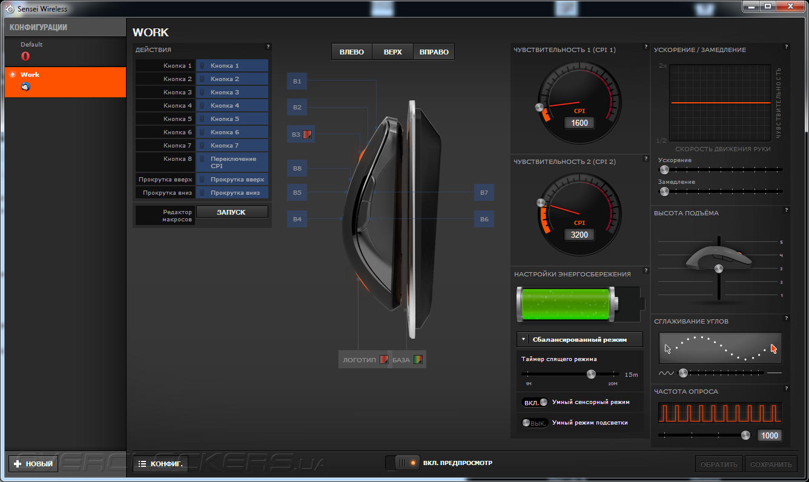The height and width of the screenshot is (482, 809).
Task: Open help for Чувствительность 2 (CPI 2)
Action: [646, 159]
